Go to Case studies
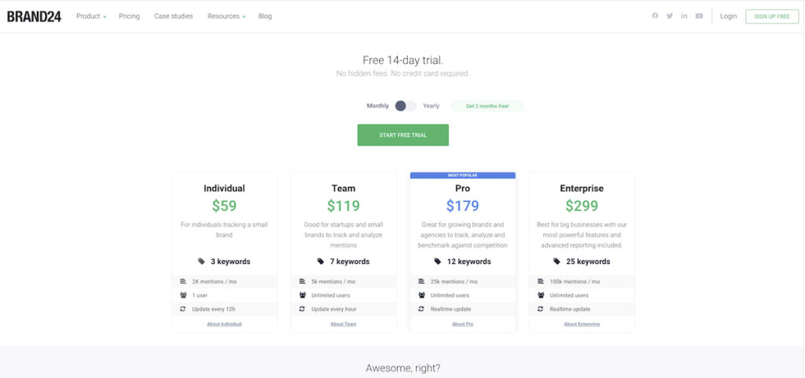 point(174,17)
